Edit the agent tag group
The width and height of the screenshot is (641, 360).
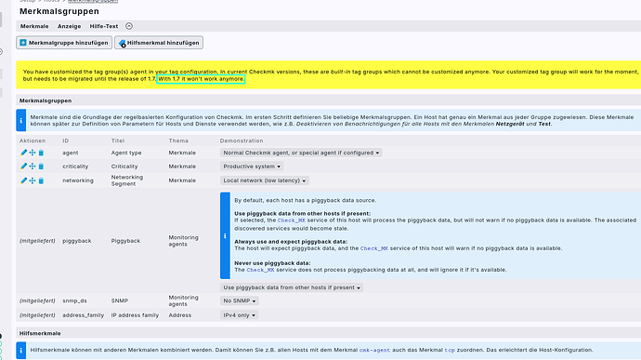pyautogui.click(x=23, y=153)
